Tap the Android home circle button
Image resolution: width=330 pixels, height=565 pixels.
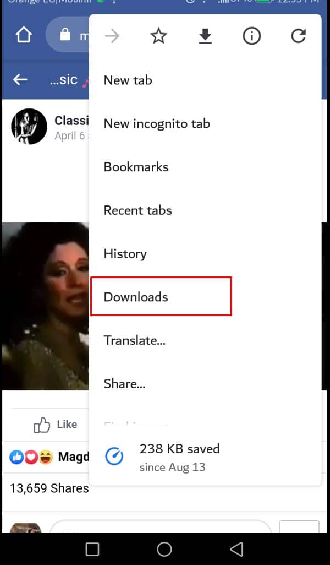pos(164,549)
